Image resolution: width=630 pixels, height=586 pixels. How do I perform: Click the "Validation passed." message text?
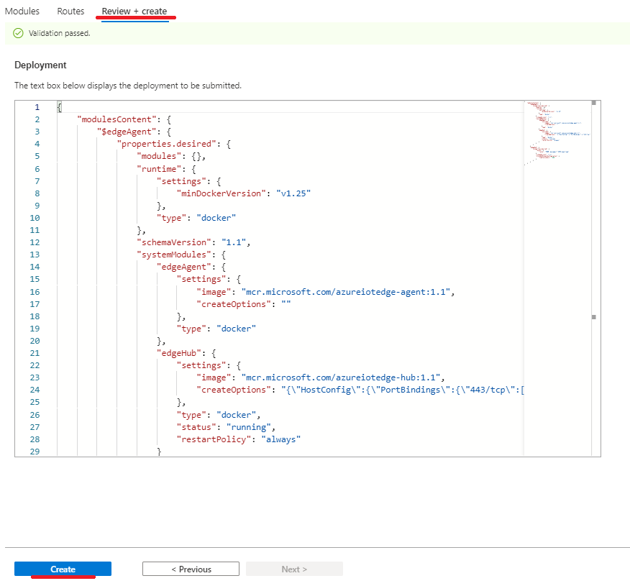pyautogui.click(x=60, y=33)
